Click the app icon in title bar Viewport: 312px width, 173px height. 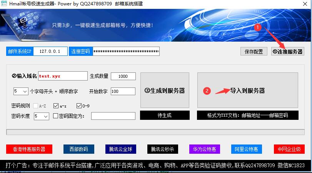coord(4,3)
